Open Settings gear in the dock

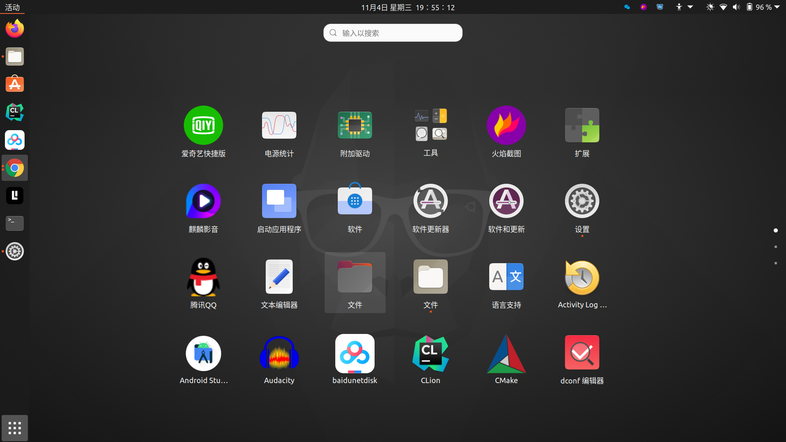(x=15, y=251)
